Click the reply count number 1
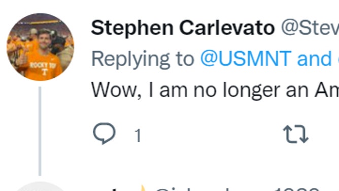The width and height of the screenshot is (339, 191). (138, 136)
